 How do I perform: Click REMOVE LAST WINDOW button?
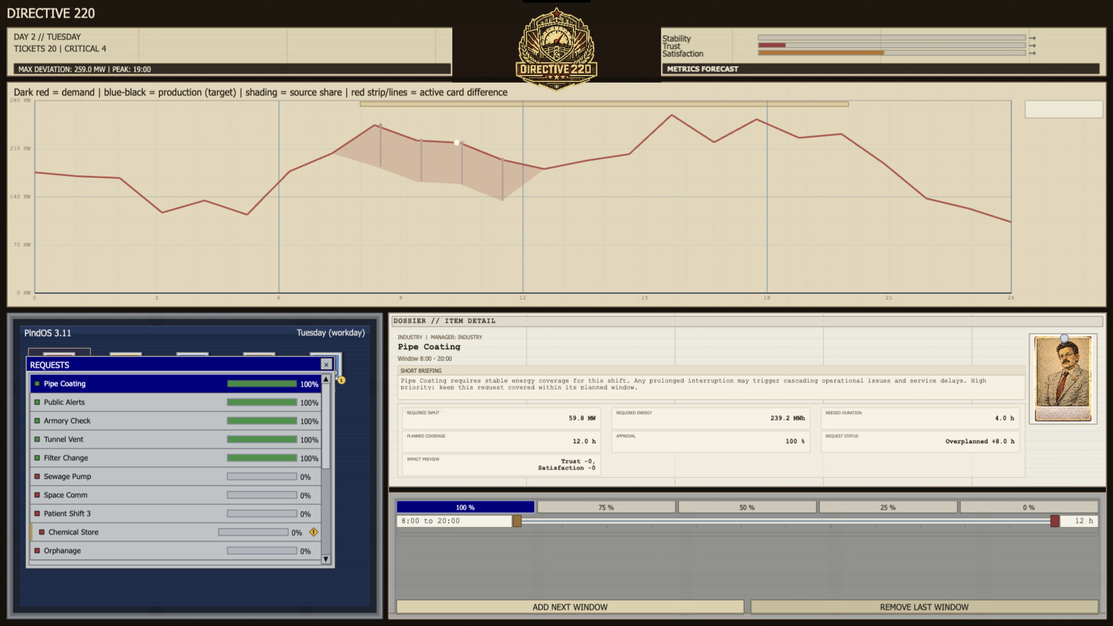pos(924,607)
